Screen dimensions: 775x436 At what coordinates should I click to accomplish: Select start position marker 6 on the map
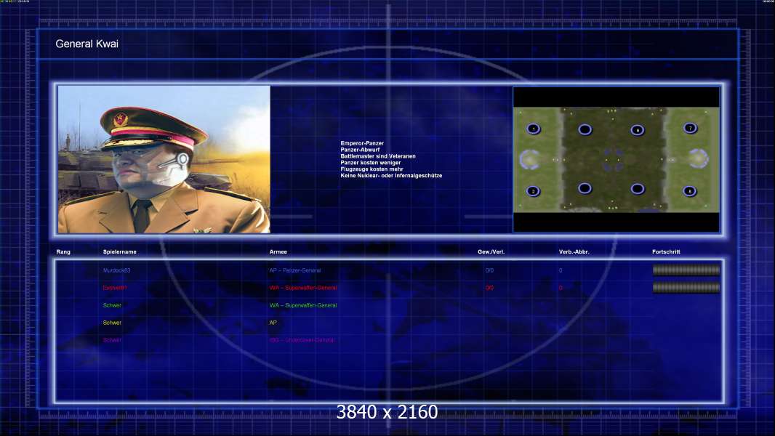click(638, 130)
